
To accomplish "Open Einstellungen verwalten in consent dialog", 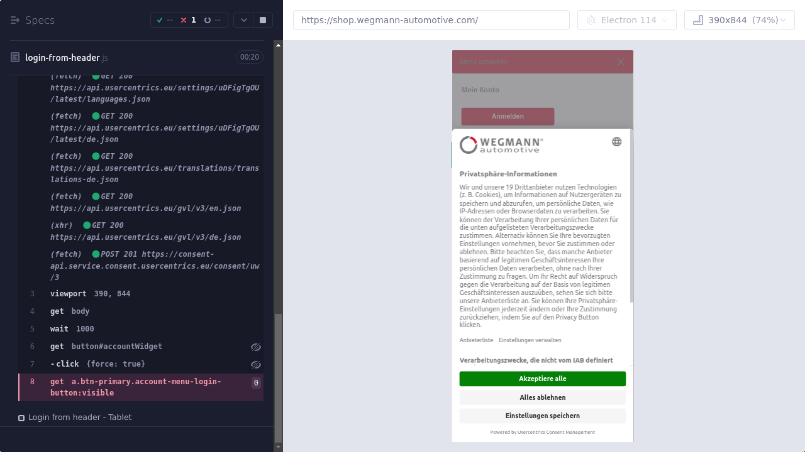I will coord(530,340).
